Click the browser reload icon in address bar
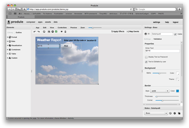The image size is (189, 128). pos(131,9)
